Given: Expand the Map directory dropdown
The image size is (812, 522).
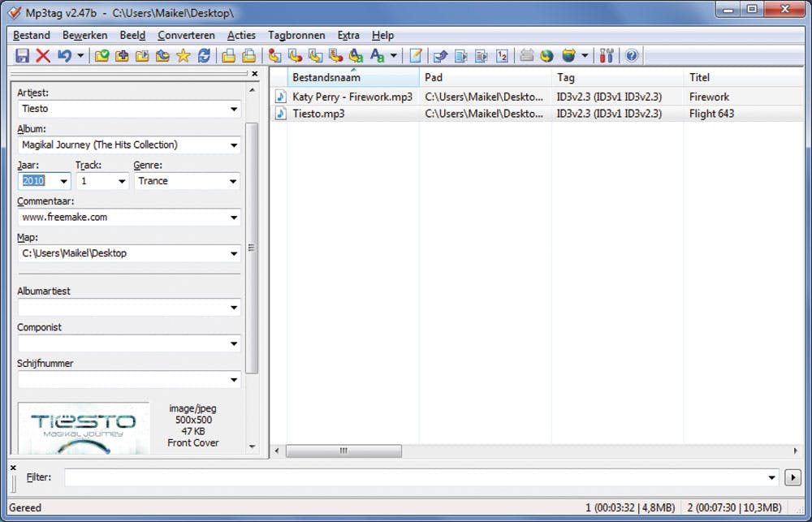Looking at the screenshot, I should coord(234,254).
